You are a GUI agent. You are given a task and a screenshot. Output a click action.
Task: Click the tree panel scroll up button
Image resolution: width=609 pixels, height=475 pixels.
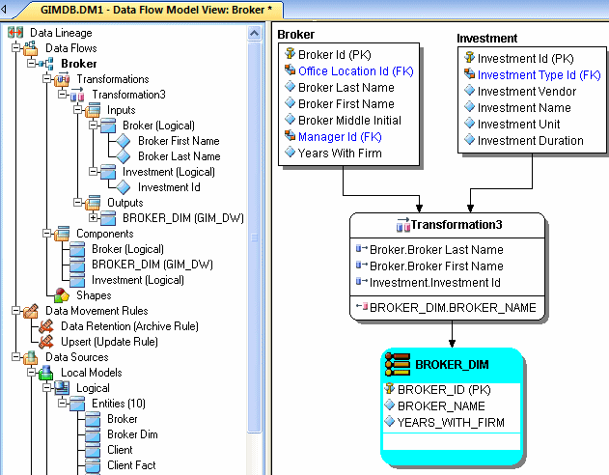coord(255,34)
